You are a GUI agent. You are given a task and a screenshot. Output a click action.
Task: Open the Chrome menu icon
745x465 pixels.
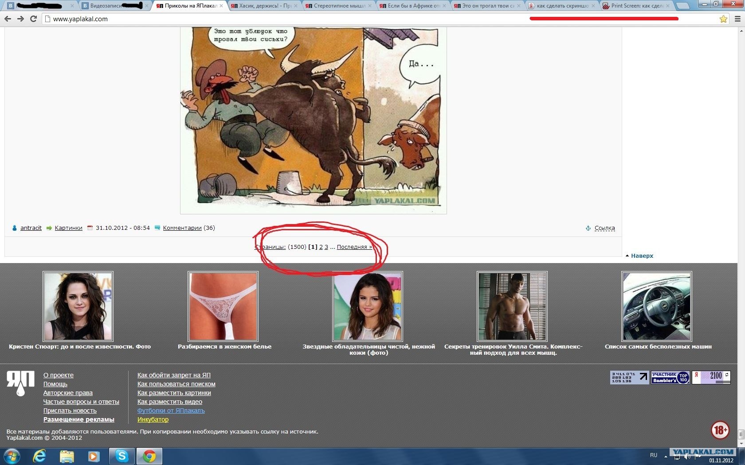click(x=737, y=19)
